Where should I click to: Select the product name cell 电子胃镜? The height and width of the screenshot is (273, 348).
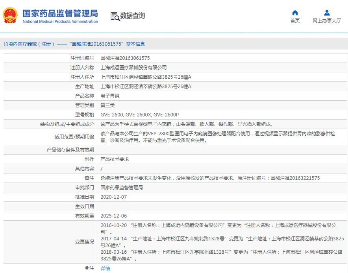click(110, 96)
